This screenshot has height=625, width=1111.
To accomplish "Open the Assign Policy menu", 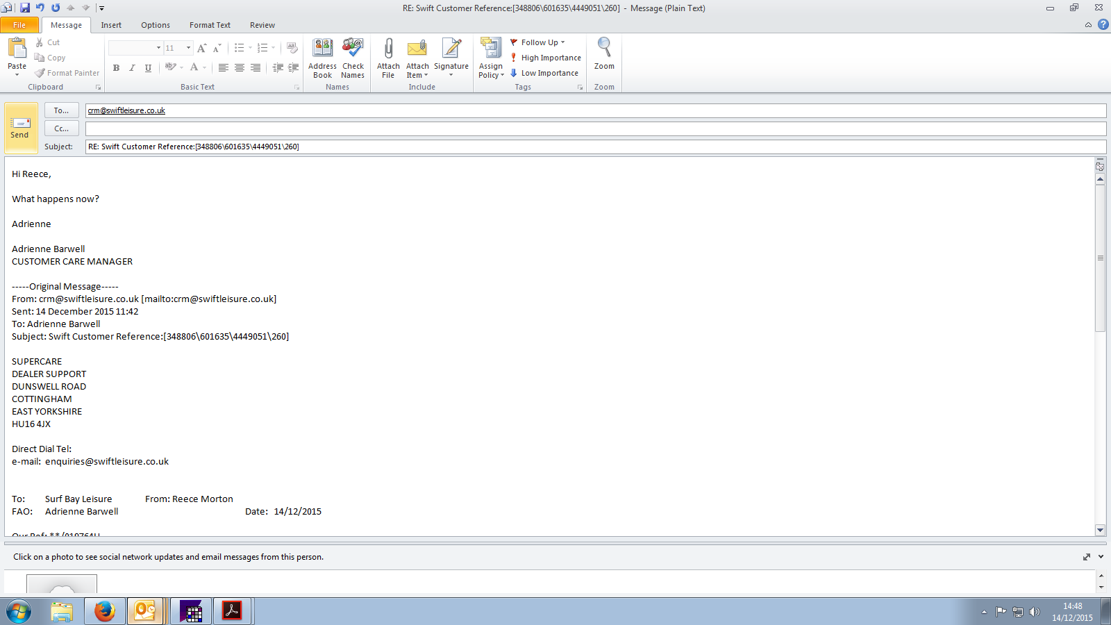I will coord(491,58).
